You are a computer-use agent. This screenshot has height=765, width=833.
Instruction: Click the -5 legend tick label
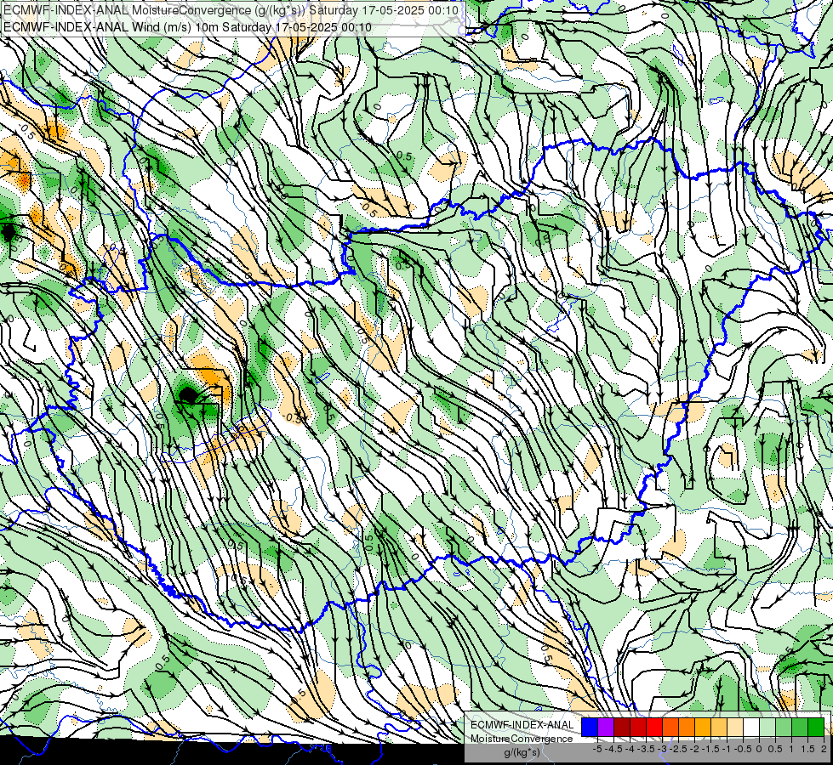click(x=597, y=749)
